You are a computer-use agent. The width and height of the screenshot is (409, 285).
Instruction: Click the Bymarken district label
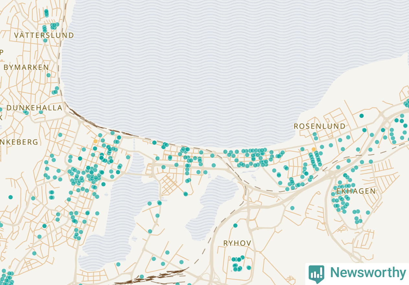pyautogui.click(x=26, y=67)
